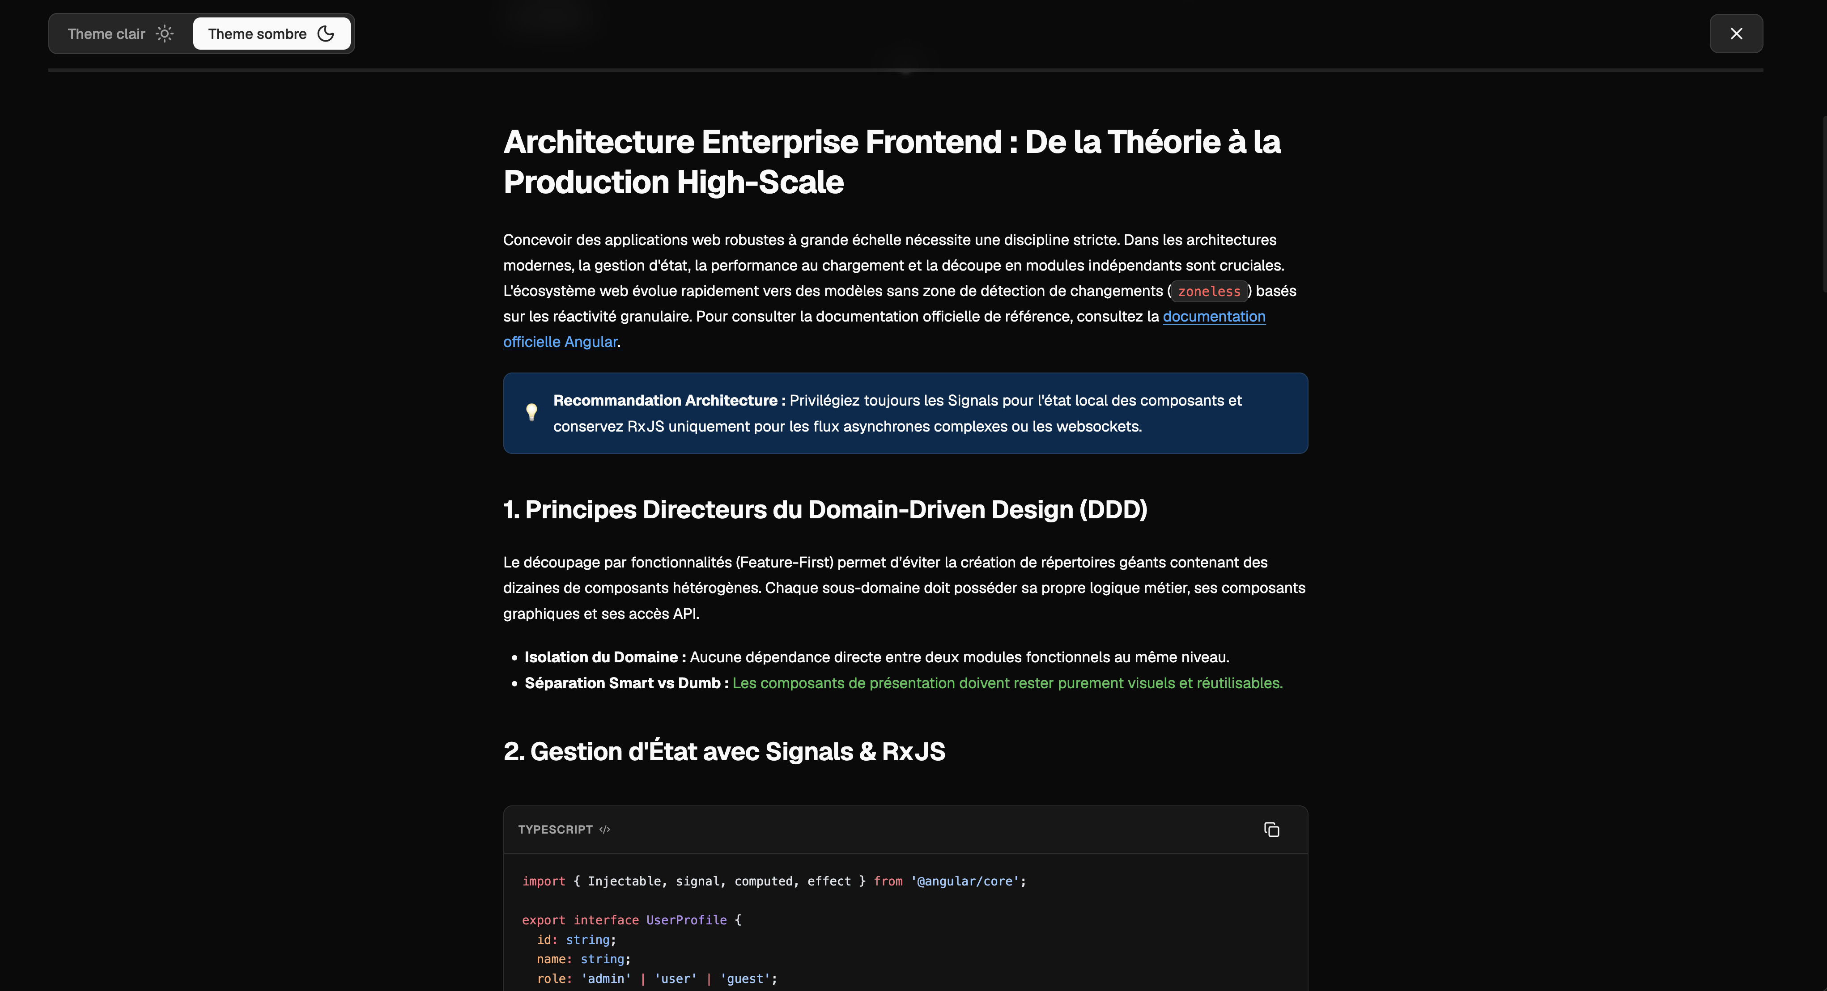This screenshot has height=991, width=1827.
Task: Click the code line export interface UserProfile
Action: coord(631,920)
